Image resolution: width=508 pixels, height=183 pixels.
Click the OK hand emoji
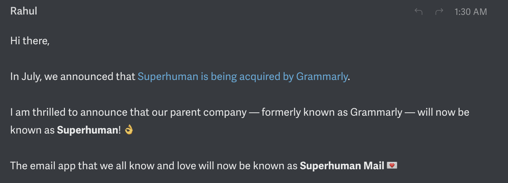pyautogui.click(x=129, y=130)
